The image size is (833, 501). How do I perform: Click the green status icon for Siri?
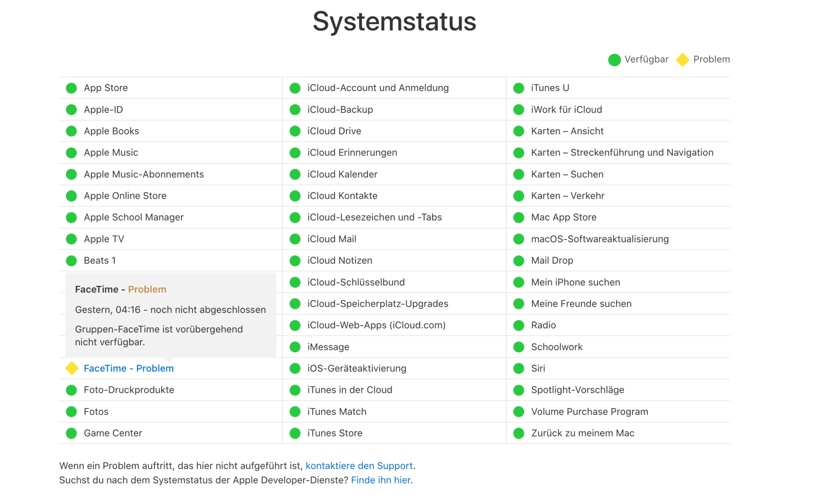[519, 368]
